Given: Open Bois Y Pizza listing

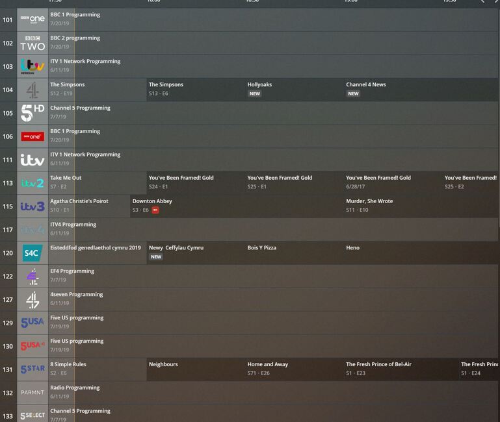Looking at the screenshot, I should point(295,253).
